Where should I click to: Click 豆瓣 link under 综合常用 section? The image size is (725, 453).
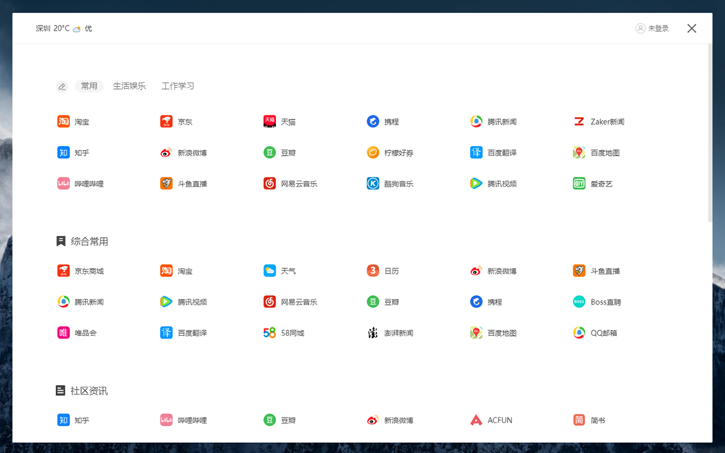pyautogui.click(x=391, y=302)
